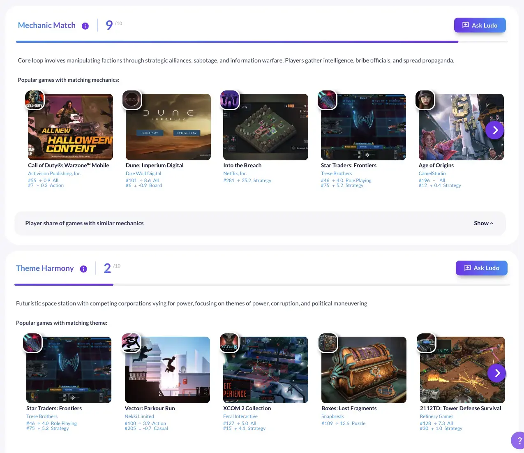Open Into the Breach screenshot
The height and width of the screenshot is (453, 524).
point(265,127)
